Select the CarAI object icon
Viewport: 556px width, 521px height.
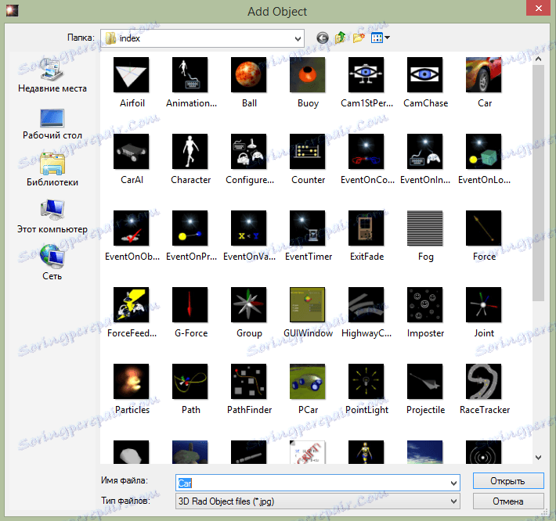point(132,151)
